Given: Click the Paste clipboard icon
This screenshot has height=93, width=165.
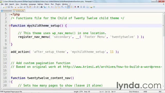Looking at the screenshot, I should point(31,7).
